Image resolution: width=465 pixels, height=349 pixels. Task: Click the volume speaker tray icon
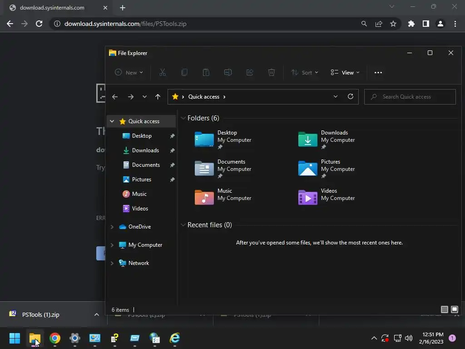click(409, 338)
